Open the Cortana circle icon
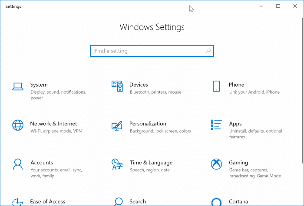304x206 pixels. tap(216, 202)
